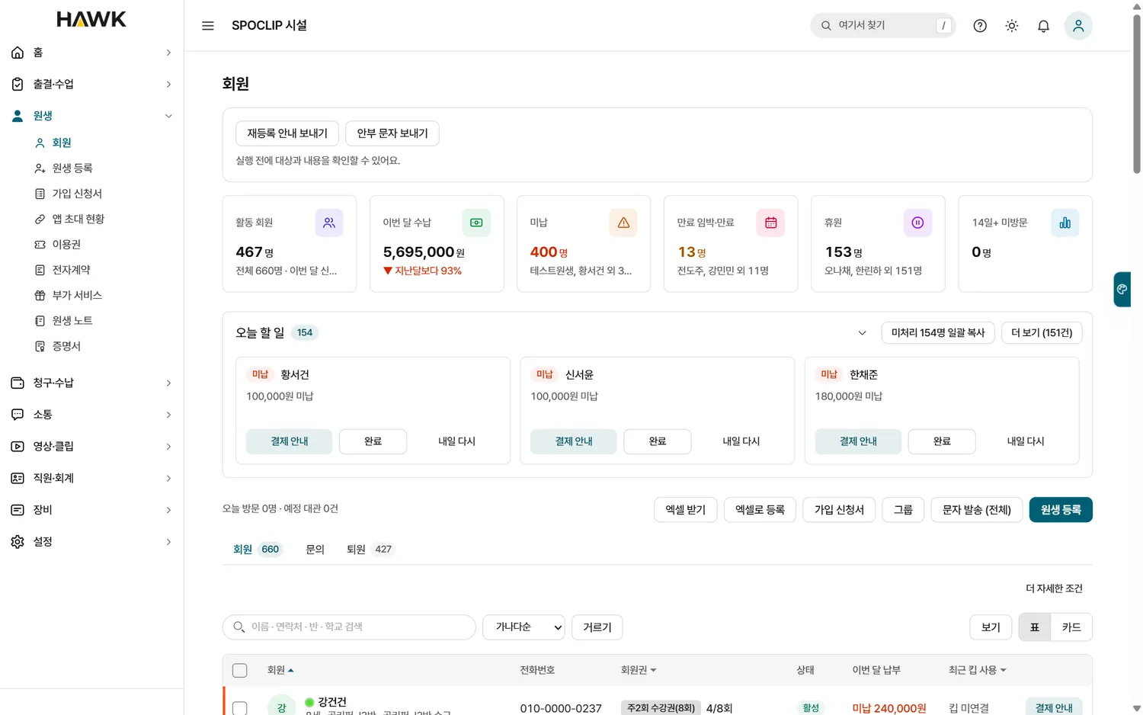Select the 퇴원 427 tab
This screenshot has width=1143, height=715.
click(370, 549)
